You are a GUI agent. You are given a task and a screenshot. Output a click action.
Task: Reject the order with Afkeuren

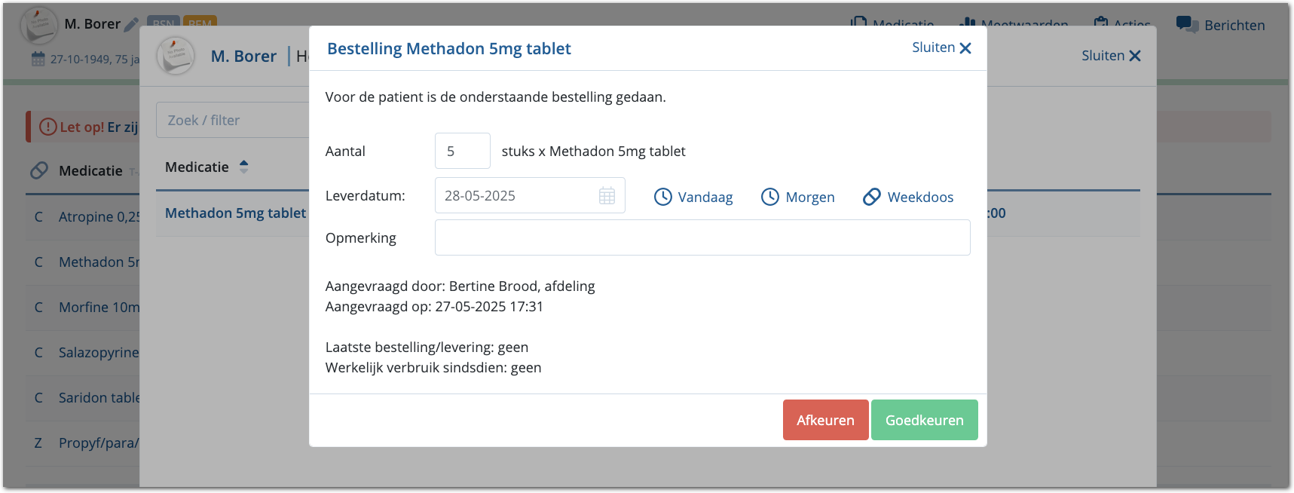pos(825,420)
